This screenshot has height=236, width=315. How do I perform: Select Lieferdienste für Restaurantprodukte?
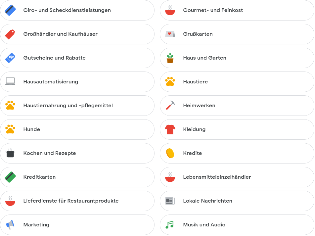tap(77, 201)
